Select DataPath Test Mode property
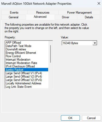This screenshot has height=122, width=102. (27, 46)
